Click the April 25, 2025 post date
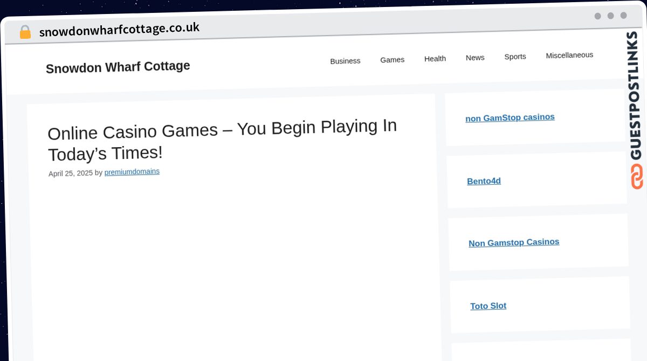Viewport: 647px width, 361px height. click(x=70, y=173)
